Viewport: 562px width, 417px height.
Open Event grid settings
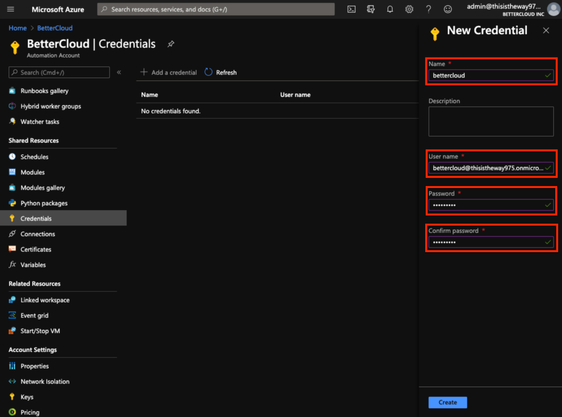click(x=35, y=315)
